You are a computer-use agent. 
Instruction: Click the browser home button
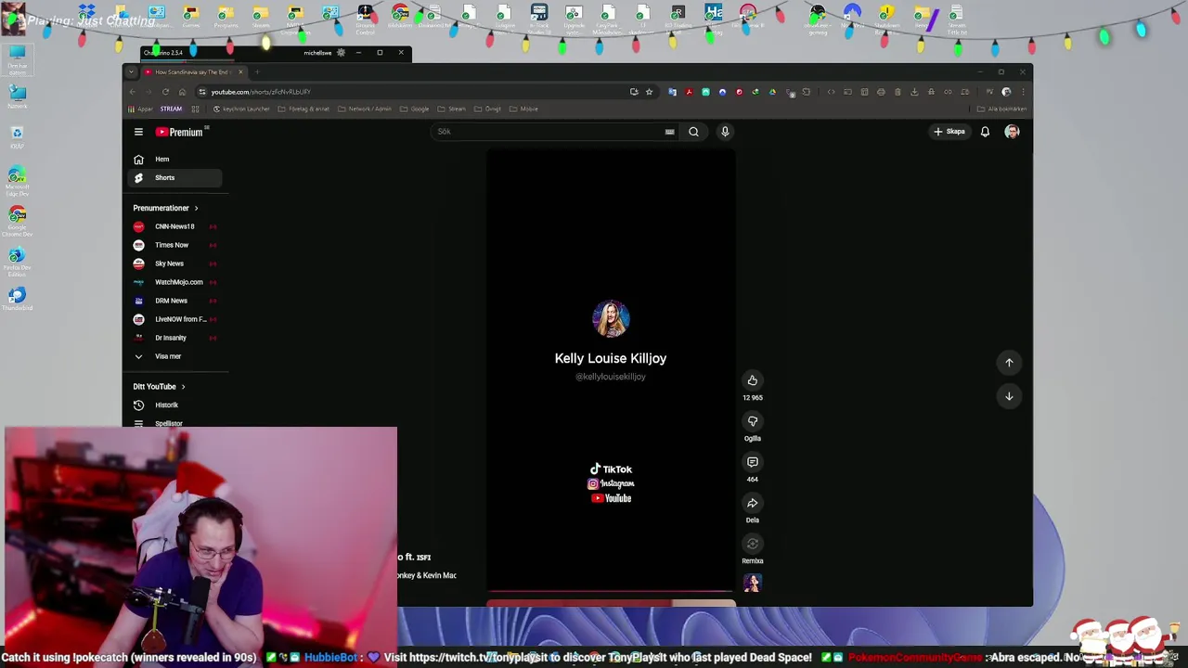pos(182,92)
